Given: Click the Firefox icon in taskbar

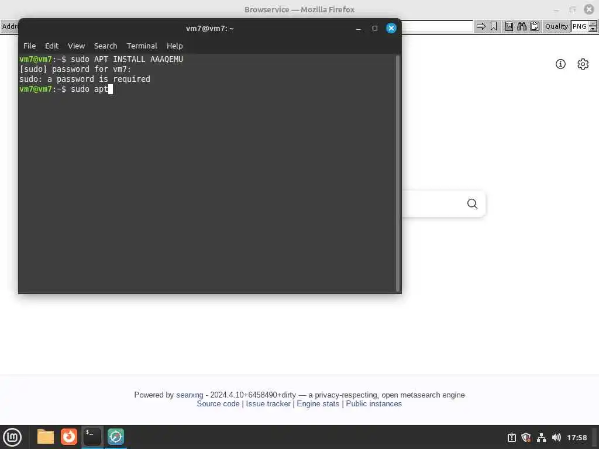Looking at the screenshot, I should tap(69, 437).
